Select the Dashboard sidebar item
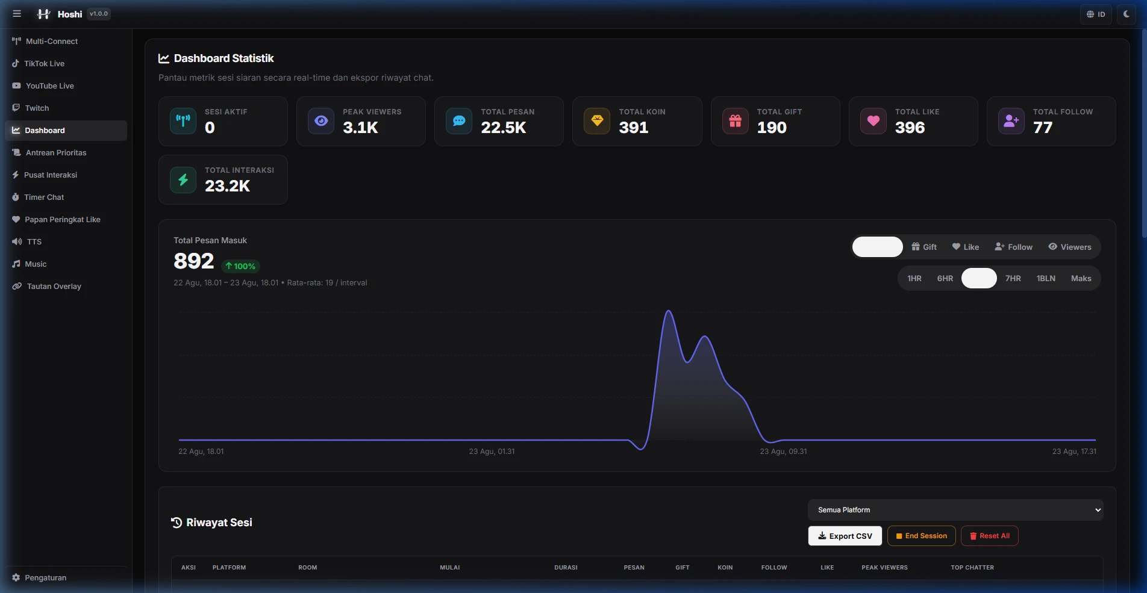Image resolution: width=1147 pixels, height=593 pixels. [x=66, y=130]
